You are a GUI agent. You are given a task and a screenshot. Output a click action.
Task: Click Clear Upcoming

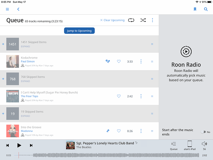tap(112, 20)
